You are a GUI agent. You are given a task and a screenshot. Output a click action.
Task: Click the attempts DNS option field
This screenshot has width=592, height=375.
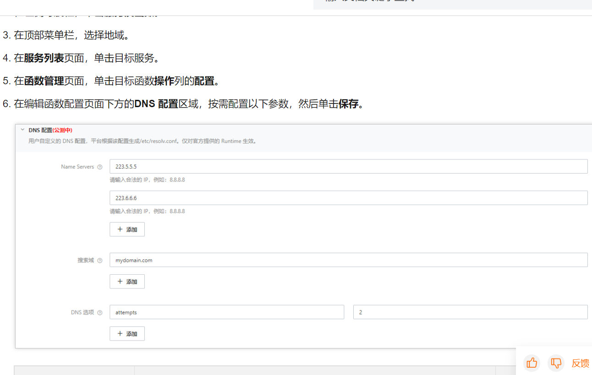click(x=227, y=312)
